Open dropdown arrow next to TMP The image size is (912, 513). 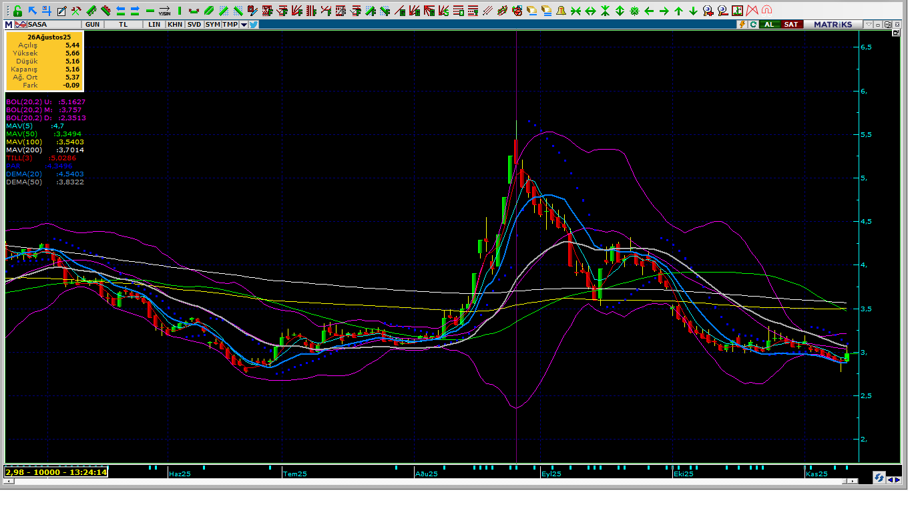click(x=244, y=25)
